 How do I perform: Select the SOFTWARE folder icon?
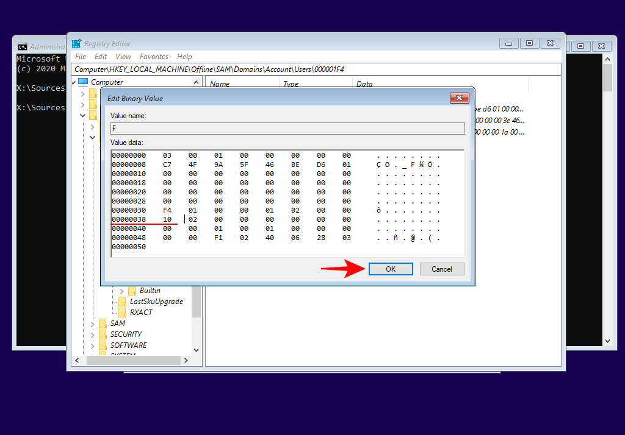pyautogui.click(x=103, y=345)
